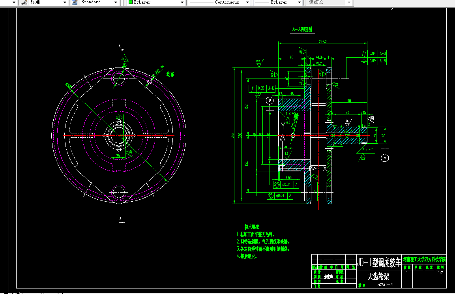Click the circled datum B marker
This screenshot has height=294, width=455.
270,101
